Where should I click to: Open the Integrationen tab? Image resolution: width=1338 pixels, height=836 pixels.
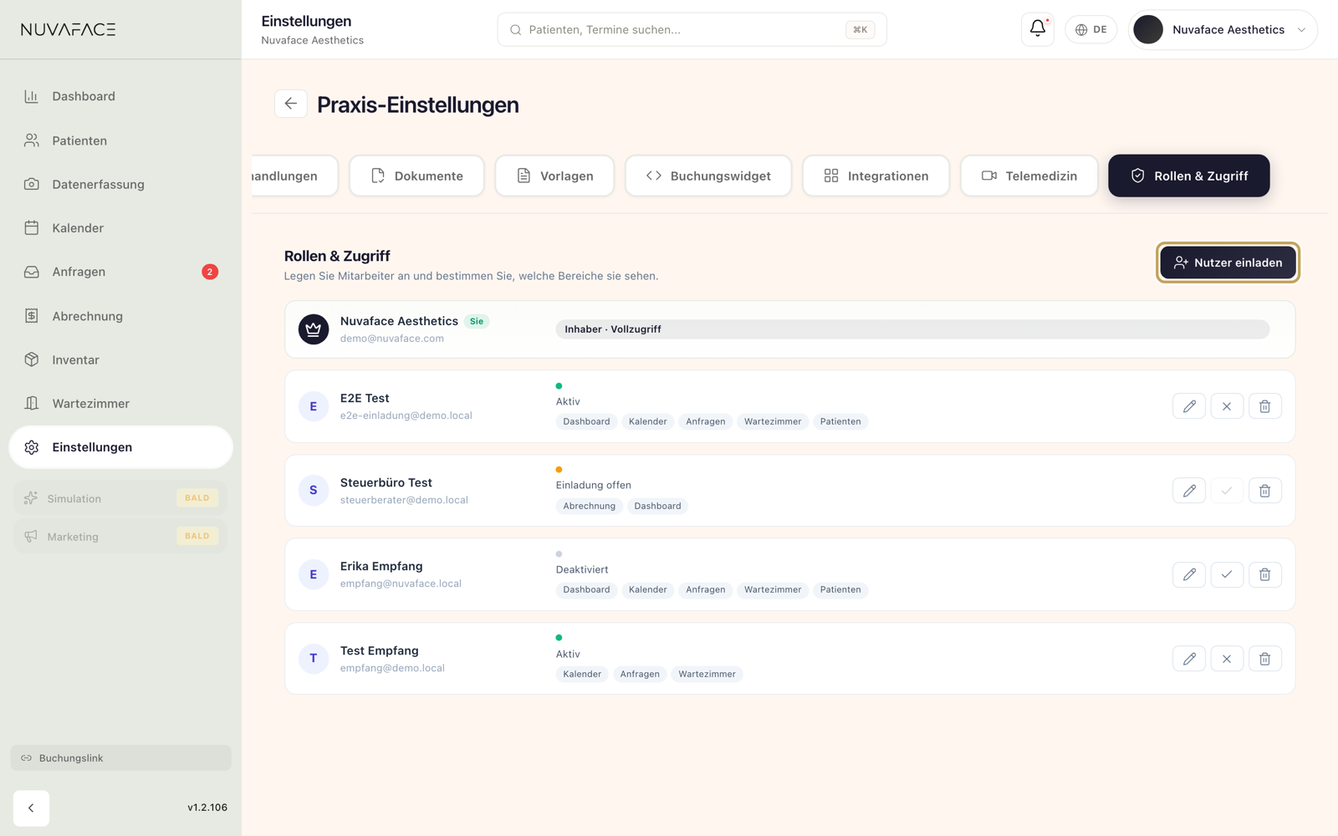point(876,176)
